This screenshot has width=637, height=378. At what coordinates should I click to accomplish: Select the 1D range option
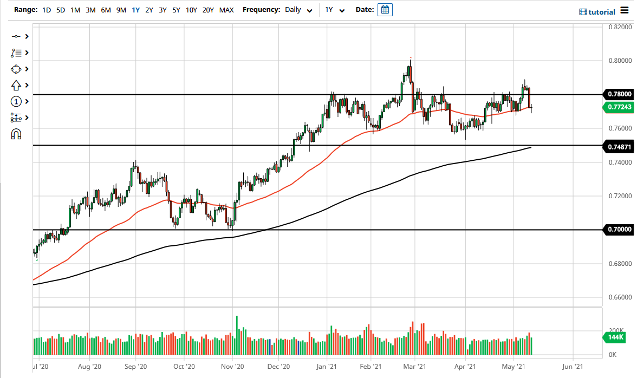pyautogui.click(x=45, y=9)
